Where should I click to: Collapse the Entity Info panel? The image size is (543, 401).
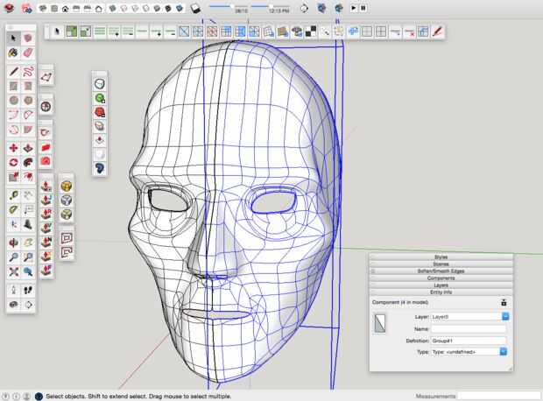(x=441, y=292)
